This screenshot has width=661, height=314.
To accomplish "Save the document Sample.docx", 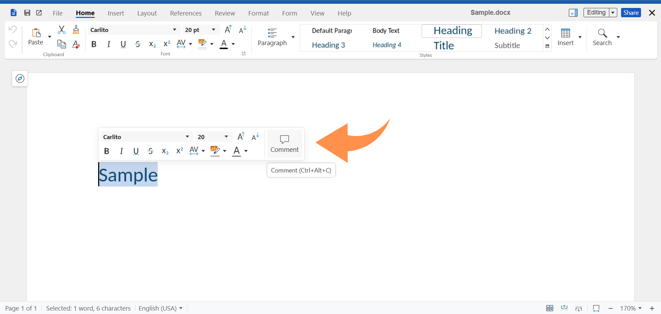I will coord(27,13).
